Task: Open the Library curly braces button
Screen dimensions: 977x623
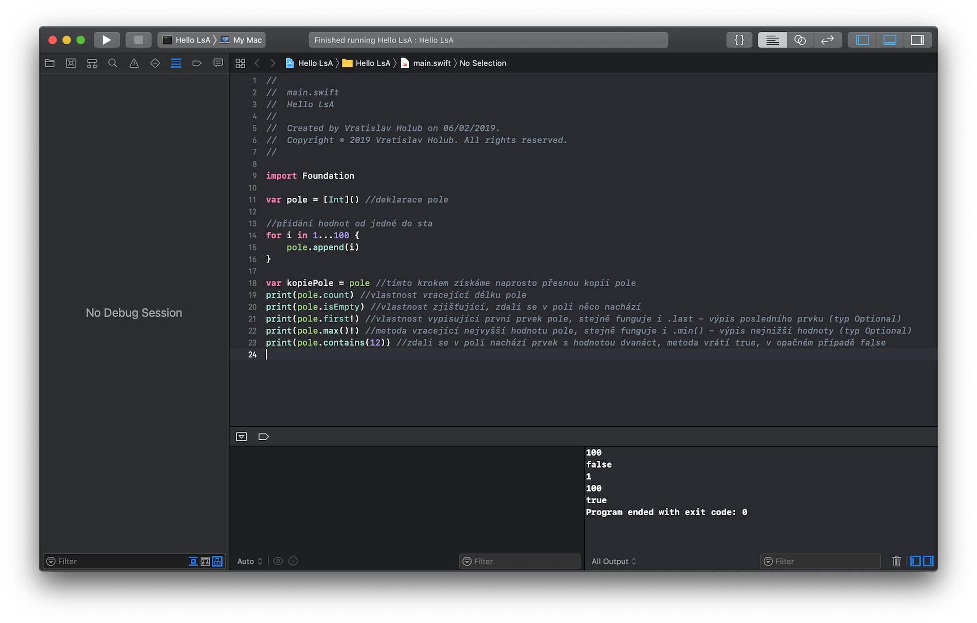Action: click(x=739, y=40)
